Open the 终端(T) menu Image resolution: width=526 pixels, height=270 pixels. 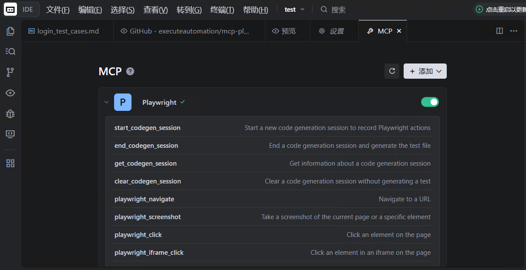[222, 10]
